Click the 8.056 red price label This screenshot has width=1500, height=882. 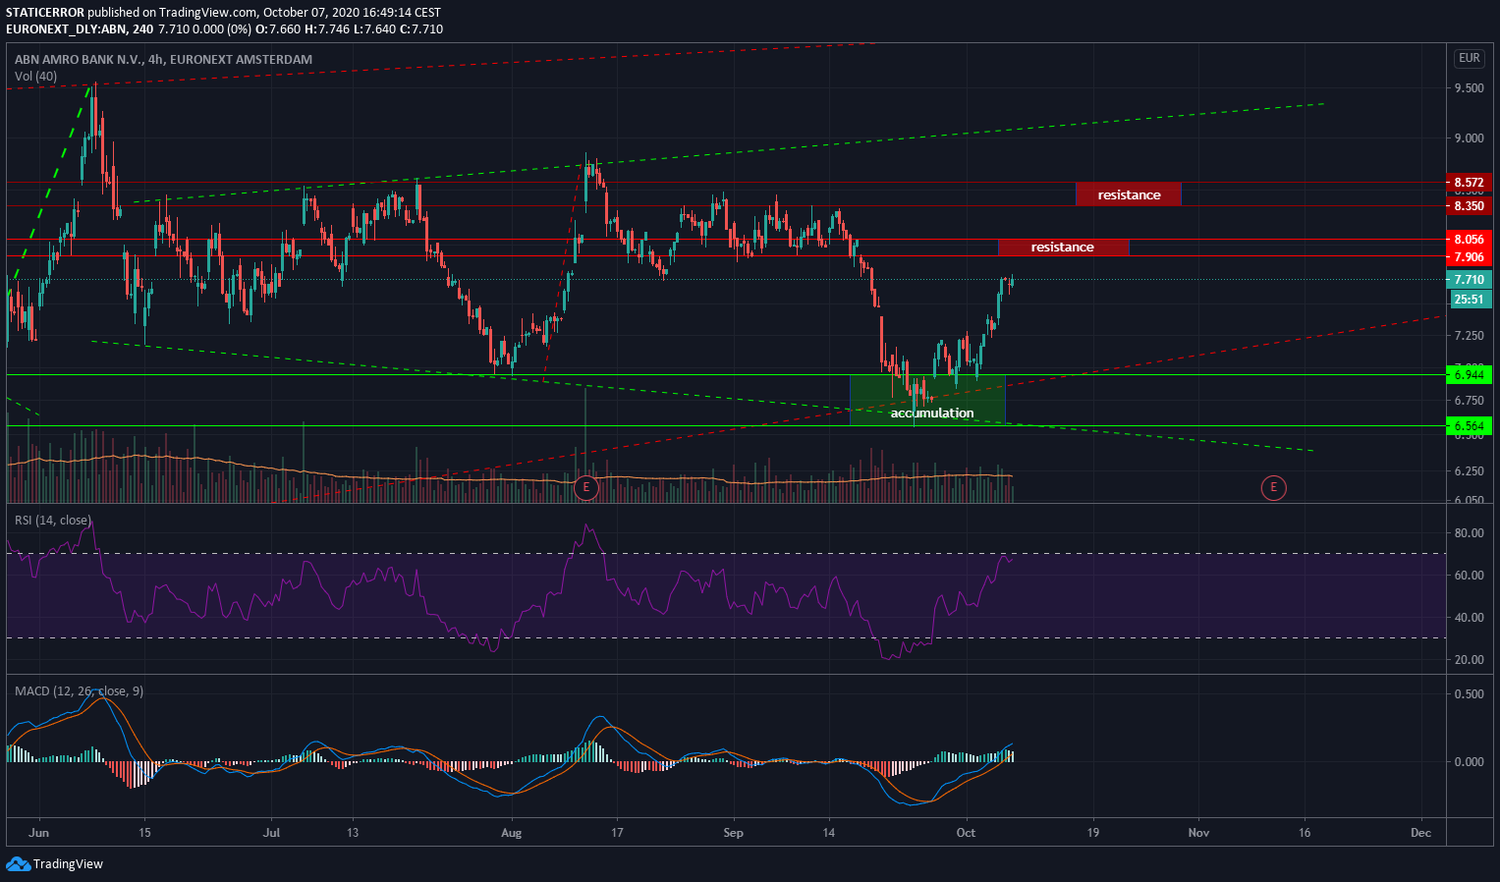1470,240
